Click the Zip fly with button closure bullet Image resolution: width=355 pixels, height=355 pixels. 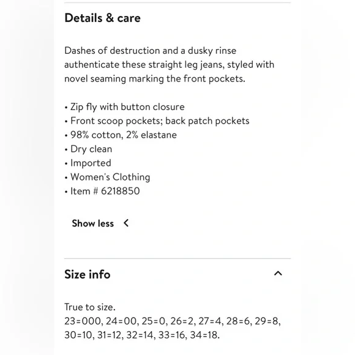(124, 107)
